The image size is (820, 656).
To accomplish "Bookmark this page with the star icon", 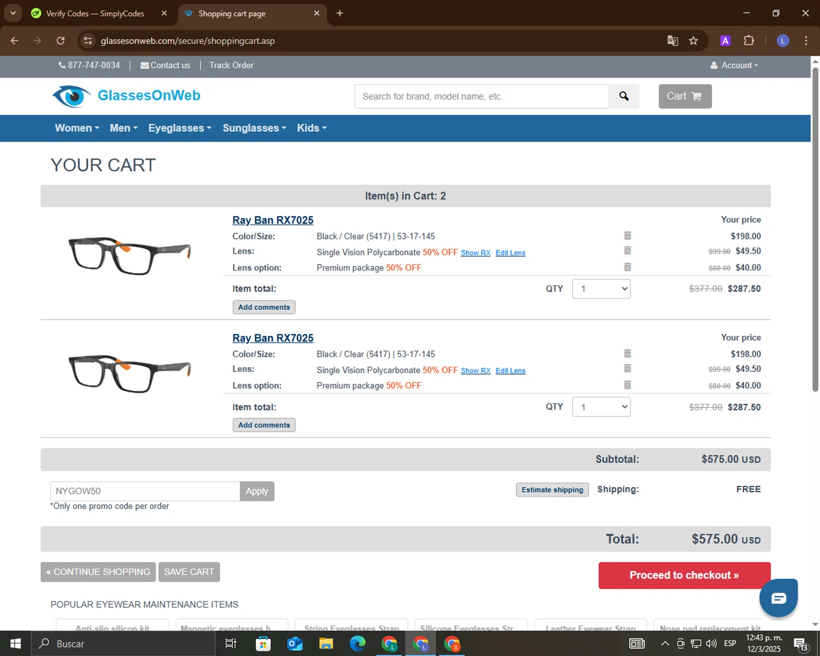I will 693,40.
